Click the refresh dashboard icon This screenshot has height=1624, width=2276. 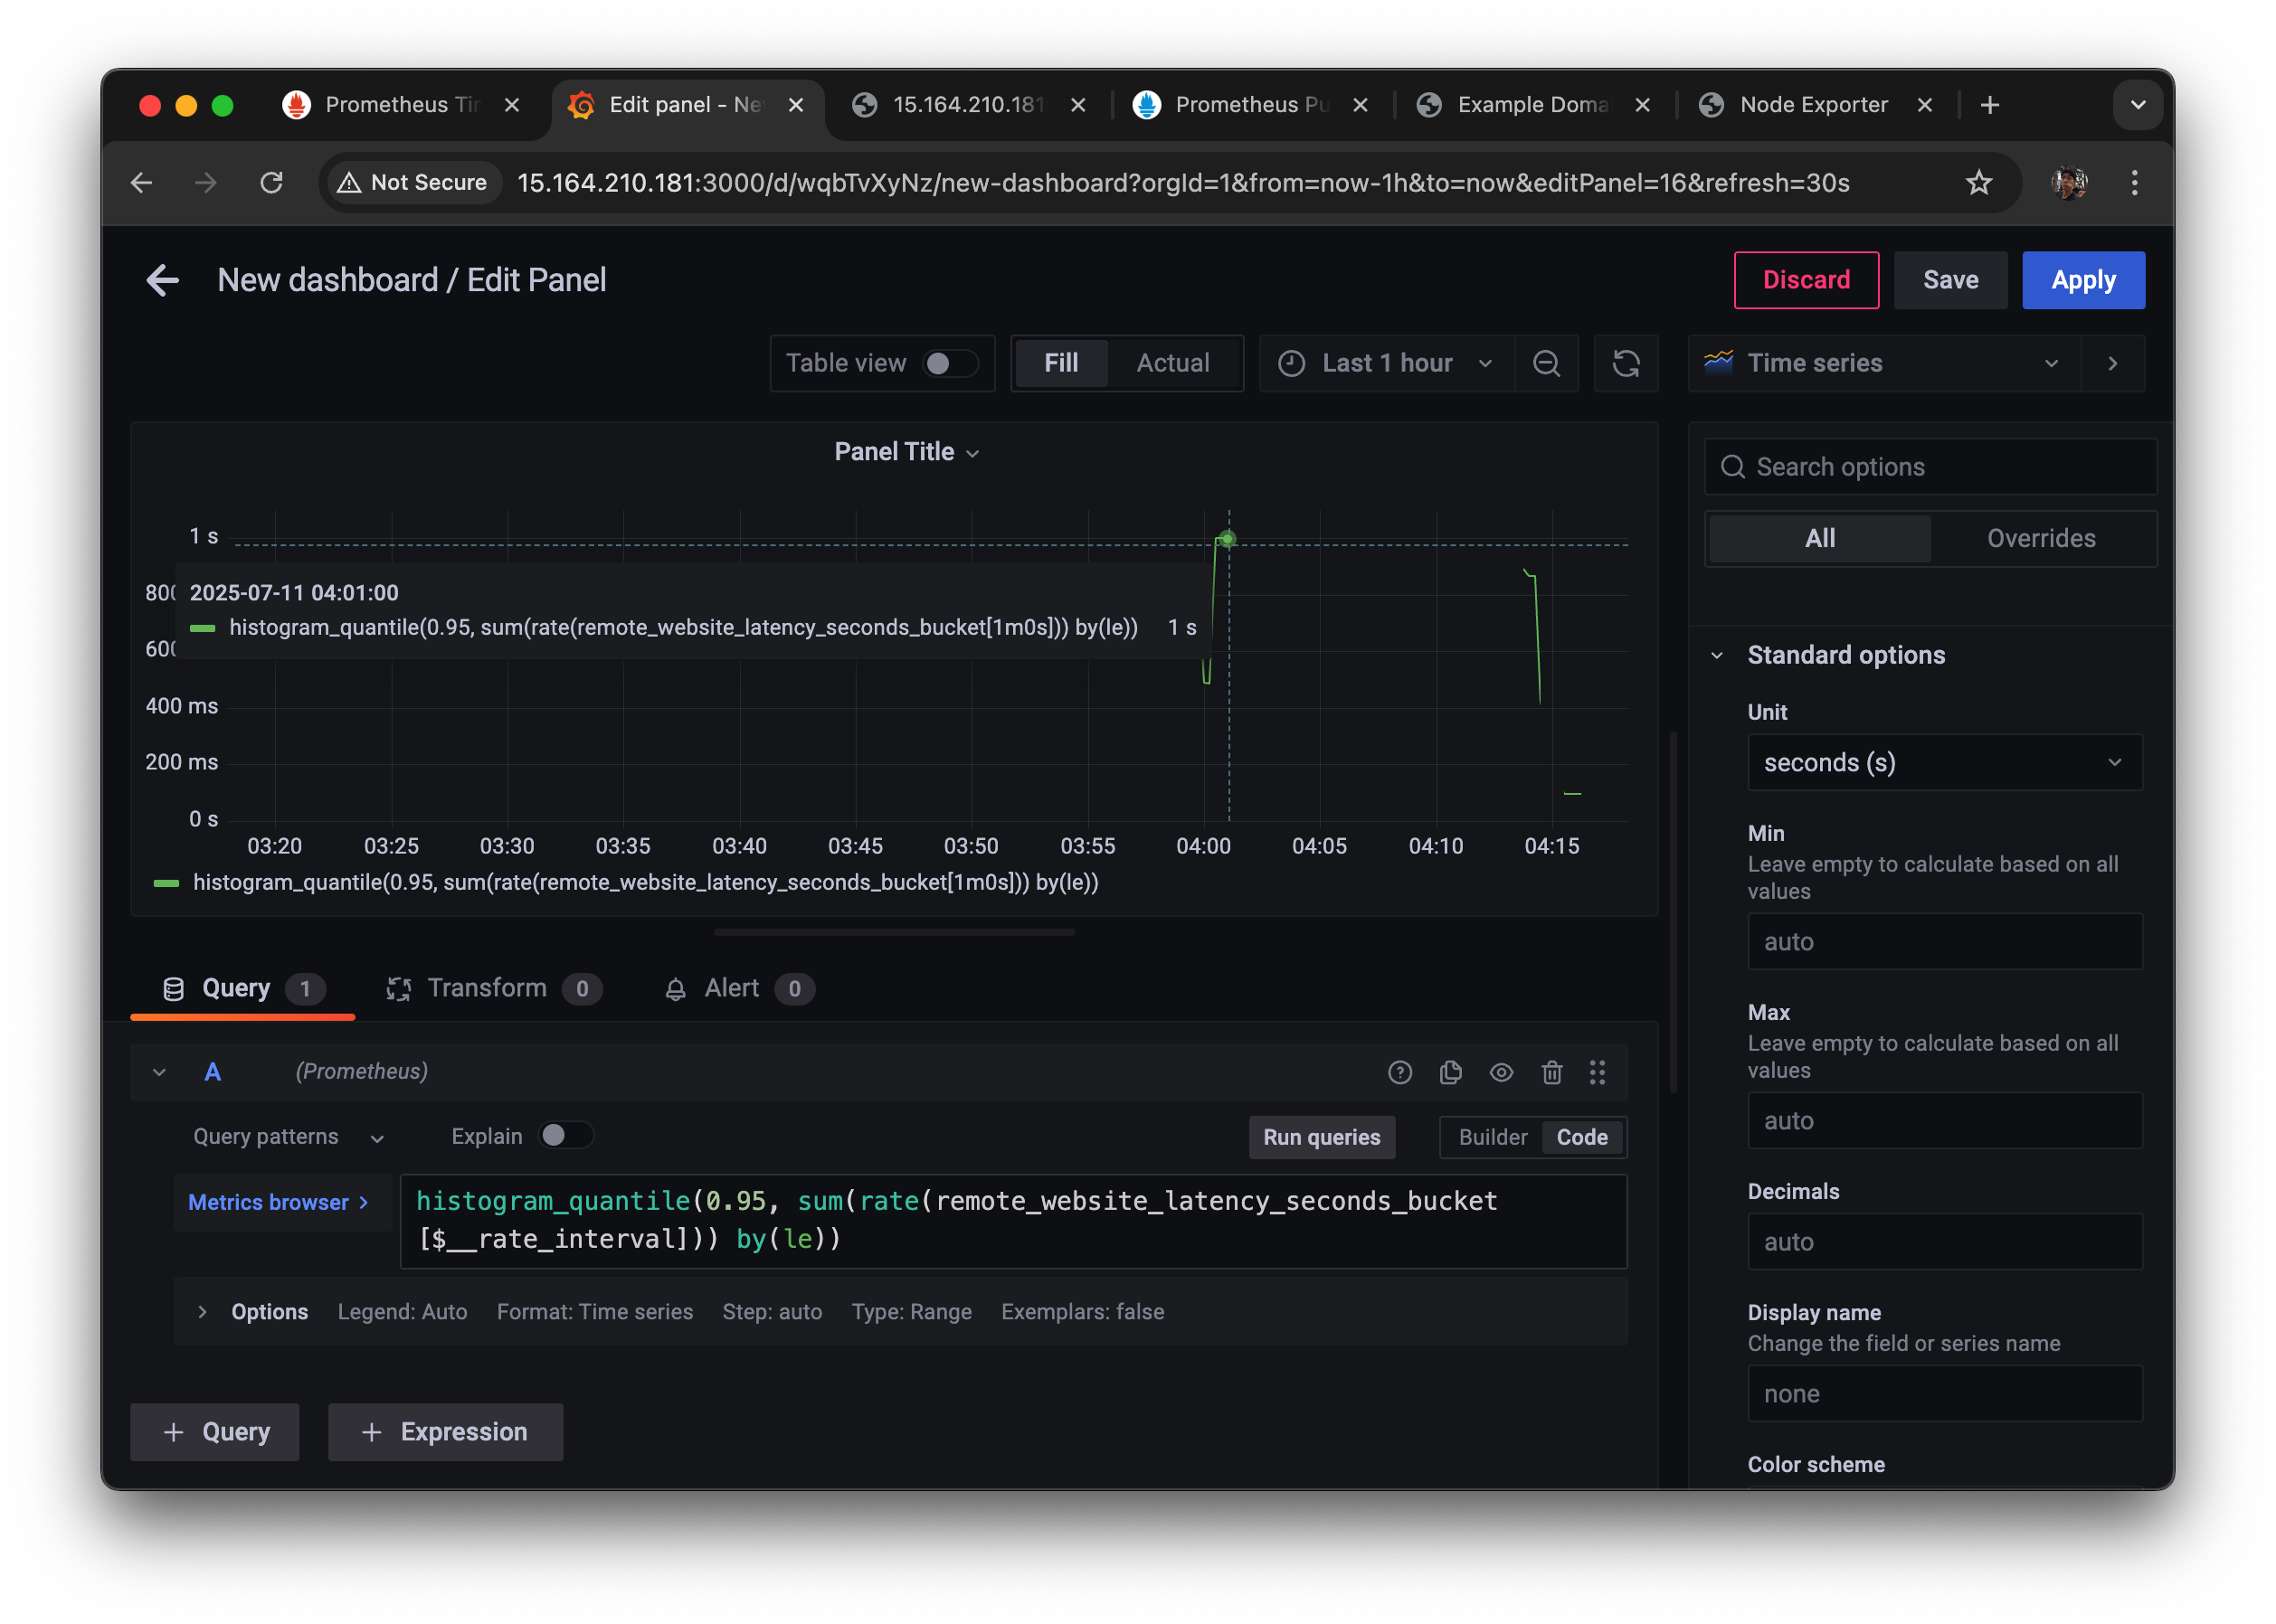coord(1626,363)
